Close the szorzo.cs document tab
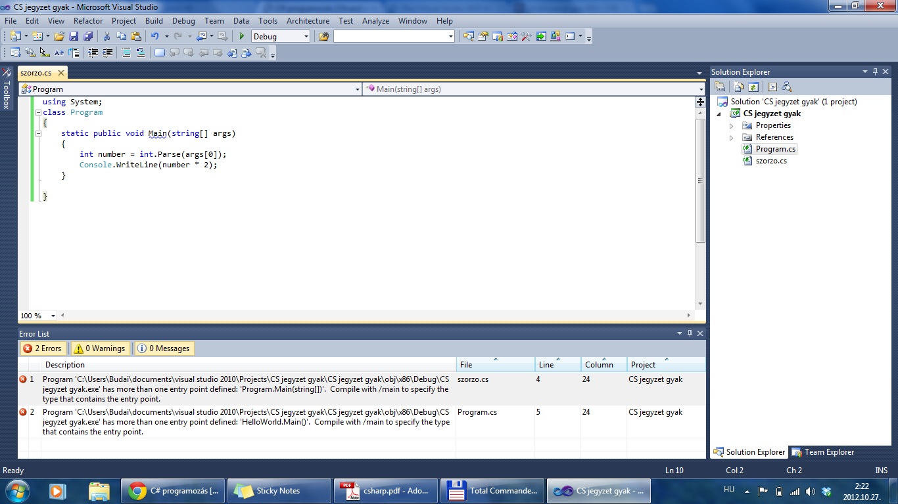 [x=60, y=73]
